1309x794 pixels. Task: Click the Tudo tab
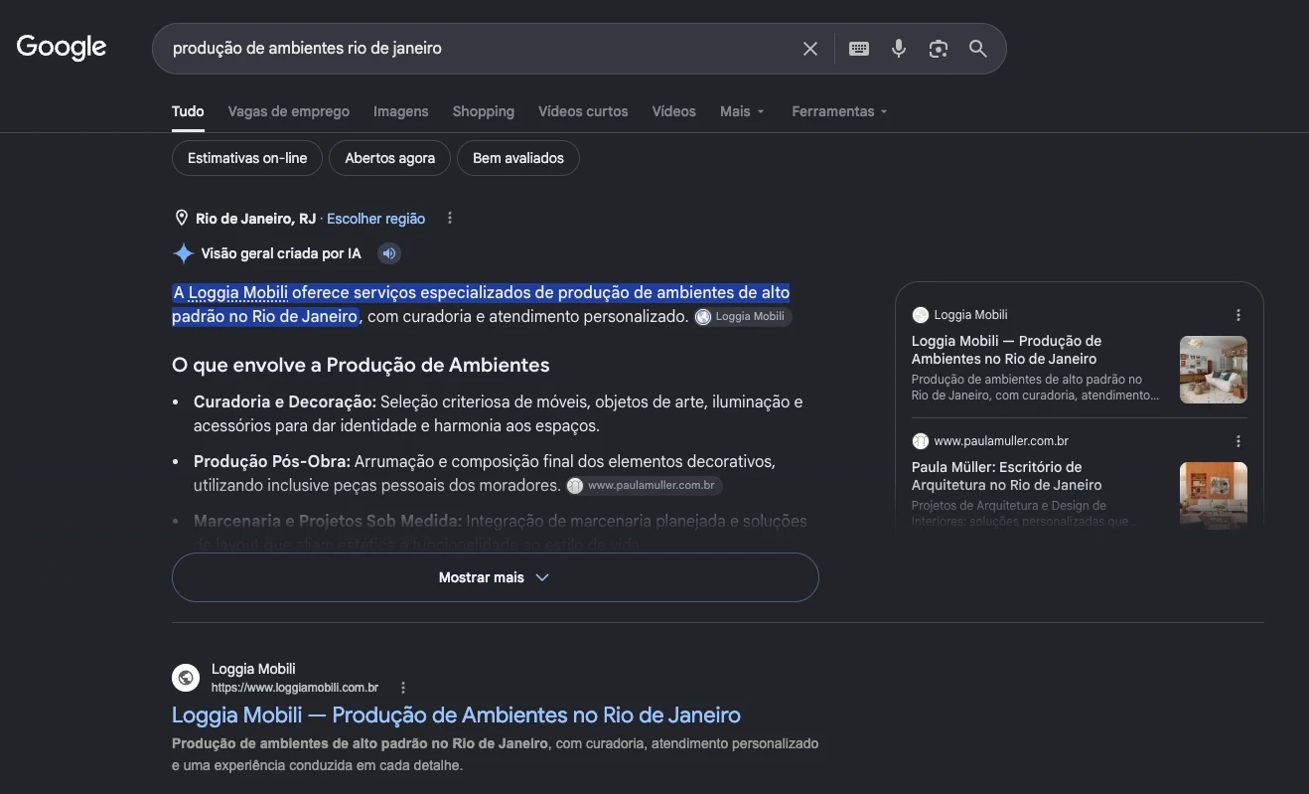click(188, 111)
